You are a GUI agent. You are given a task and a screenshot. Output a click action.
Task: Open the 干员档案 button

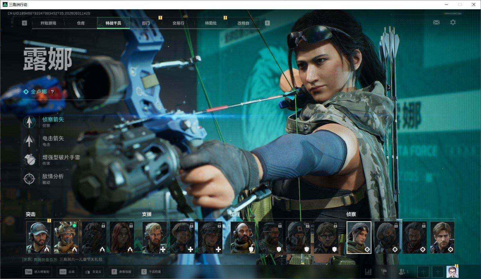151,272
